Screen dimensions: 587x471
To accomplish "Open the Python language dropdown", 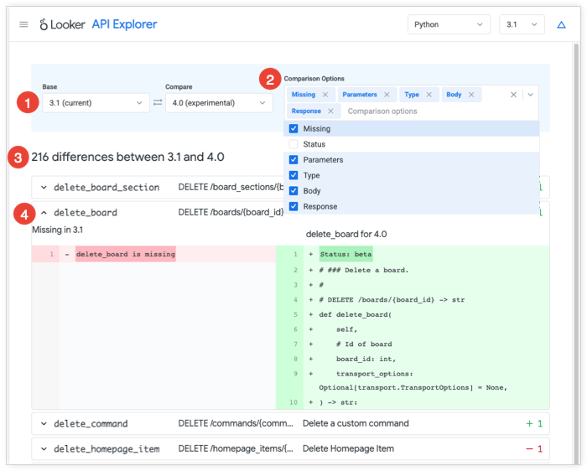I will pyautogui.click(x=449, y=25).
